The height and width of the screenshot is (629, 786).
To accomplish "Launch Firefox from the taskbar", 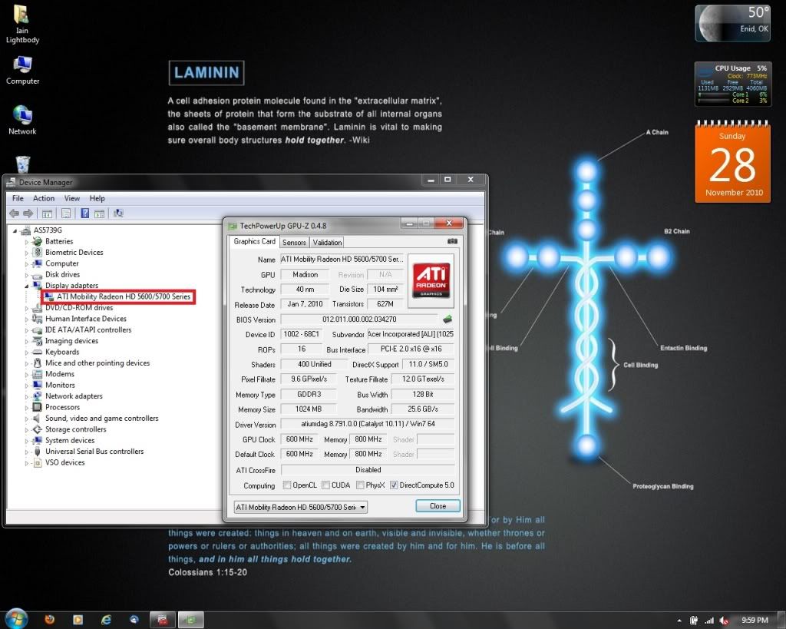I will (50, 620).
